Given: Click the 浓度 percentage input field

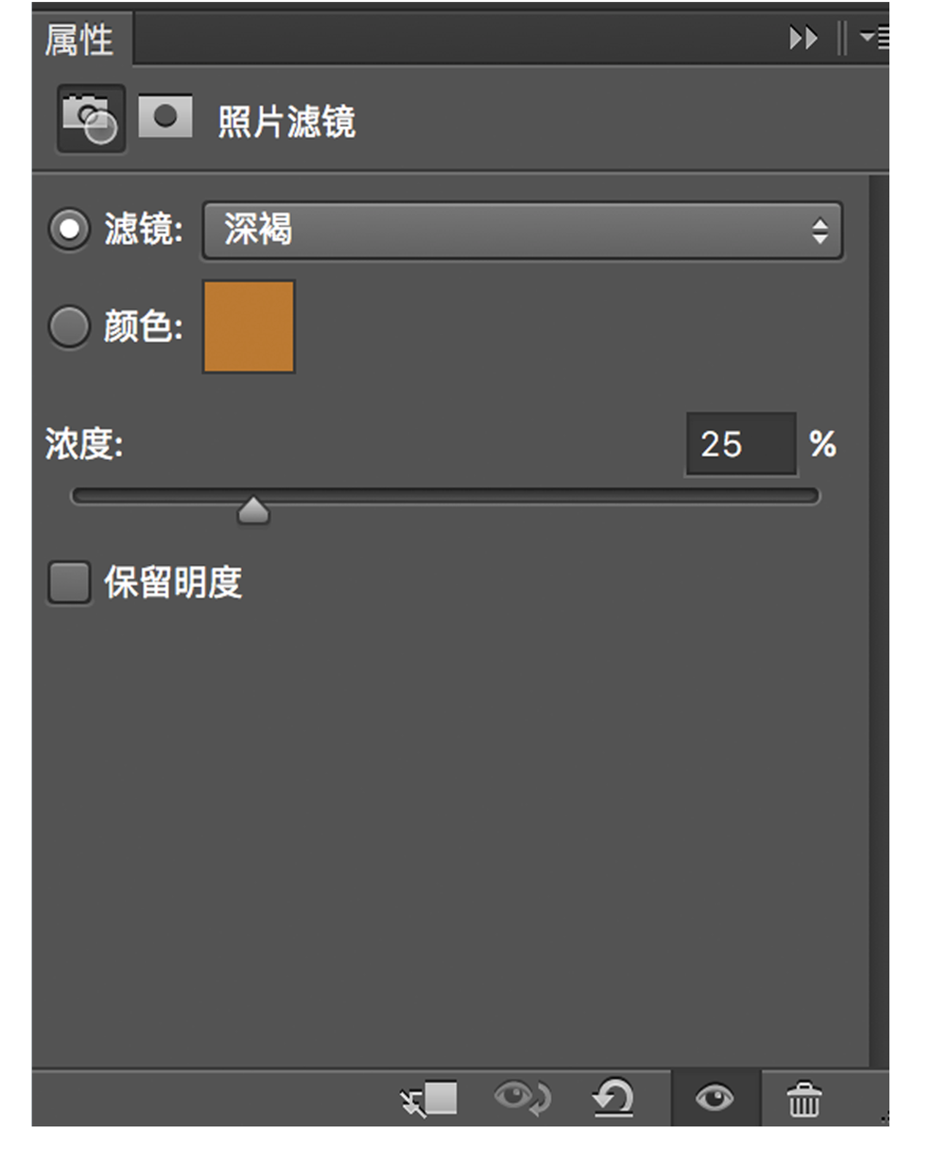Looking at the screenshot, I should [x=739, y=444].
